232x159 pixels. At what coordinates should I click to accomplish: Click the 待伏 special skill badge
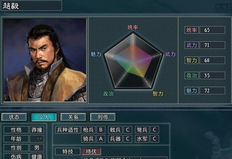click(x=91, y=151)
